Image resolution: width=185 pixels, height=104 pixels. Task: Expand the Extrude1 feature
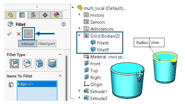pos(79,90)
